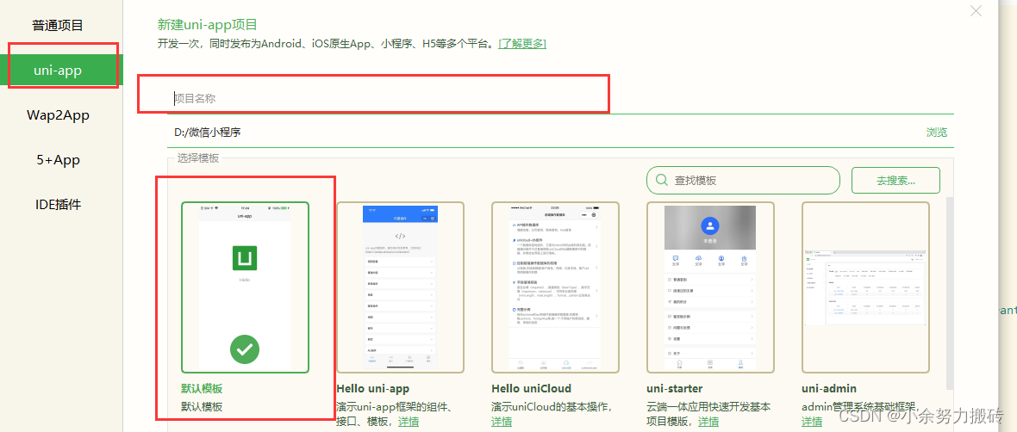Select the uni-starter template thumbnail
This screenshot has height=432, width=1017.
click(710, 287)
